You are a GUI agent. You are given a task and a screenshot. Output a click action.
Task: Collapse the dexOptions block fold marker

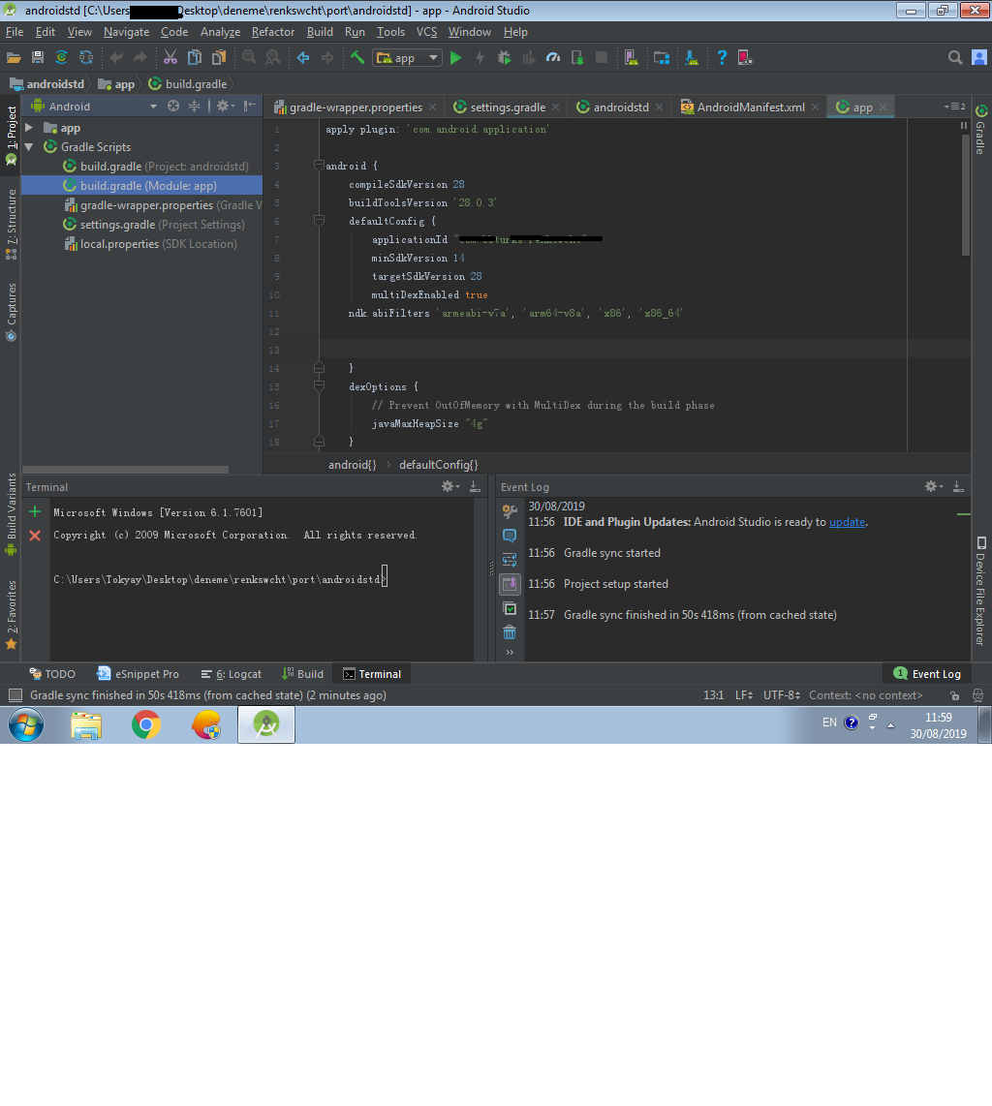tap(319, 386)
